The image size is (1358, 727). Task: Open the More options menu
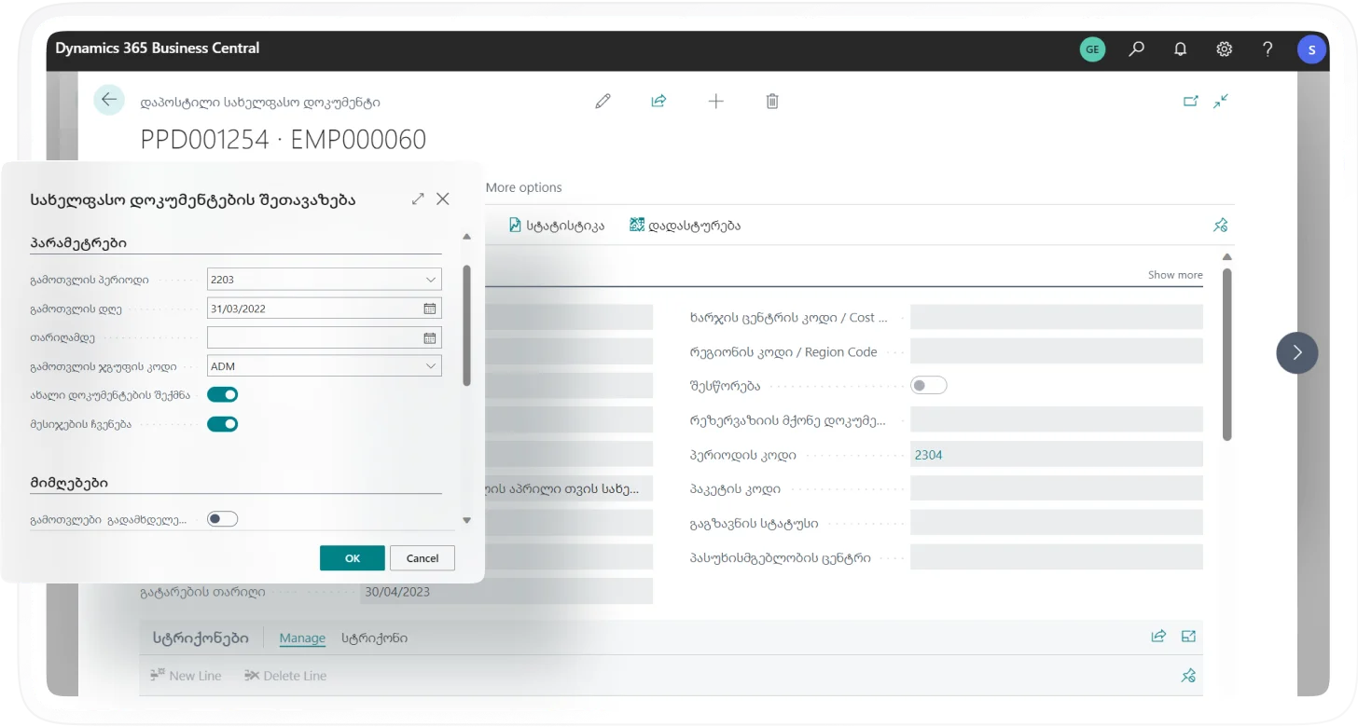coord(523,187)
